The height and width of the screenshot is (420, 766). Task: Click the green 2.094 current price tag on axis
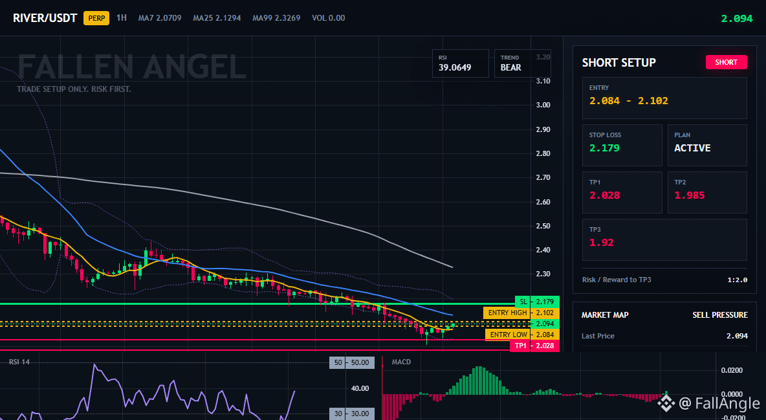coord(545,324)
